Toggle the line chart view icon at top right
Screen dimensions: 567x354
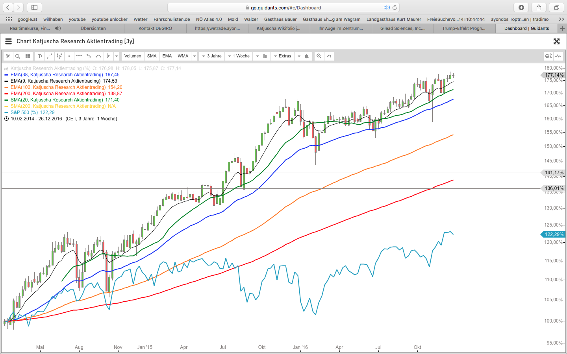(x=558, y=56)
